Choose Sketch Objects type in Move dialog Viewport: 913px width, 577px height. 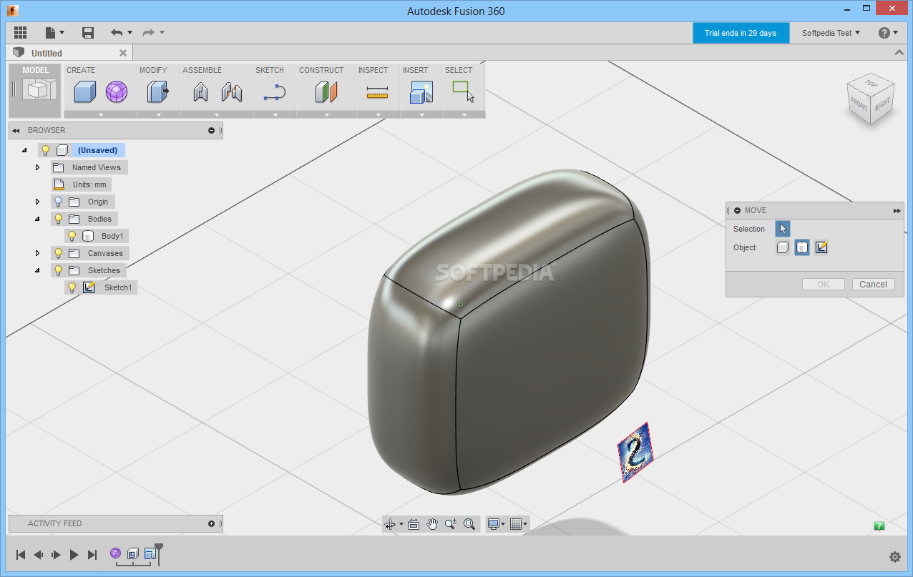(821, 247)
